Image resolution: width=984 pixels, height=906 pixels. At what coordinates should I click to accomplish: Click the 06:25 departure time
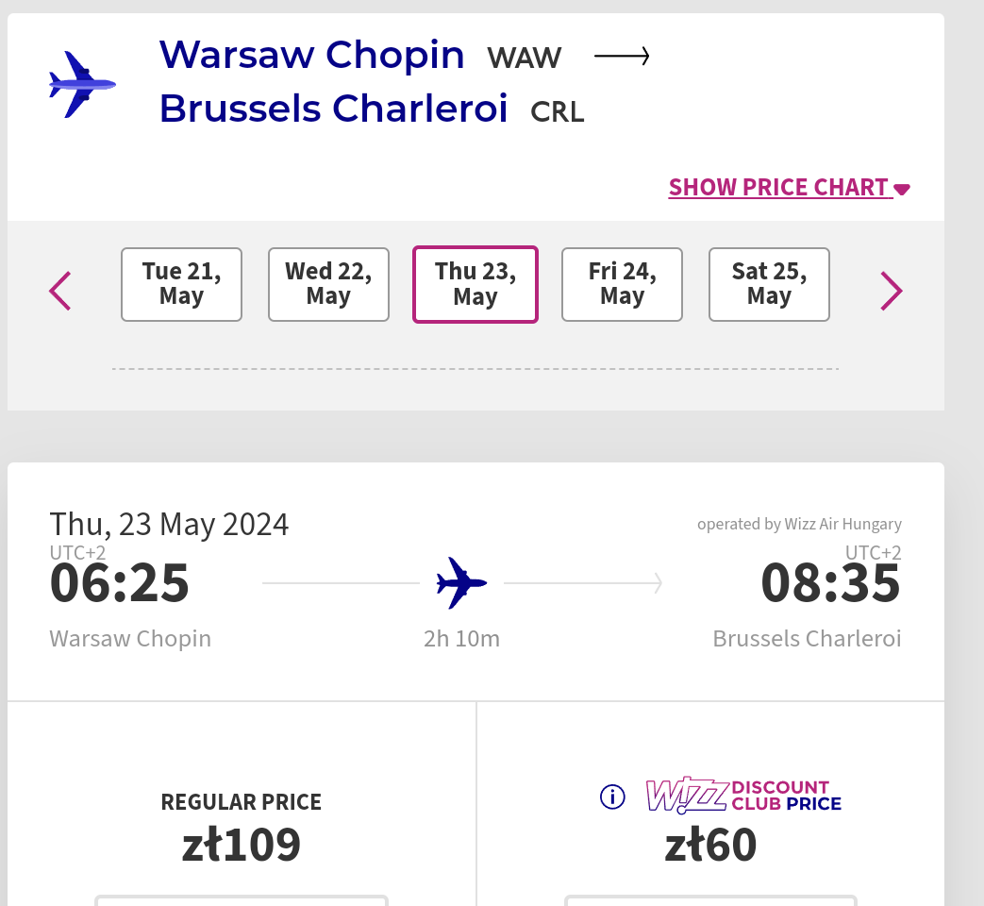(119, 582)
